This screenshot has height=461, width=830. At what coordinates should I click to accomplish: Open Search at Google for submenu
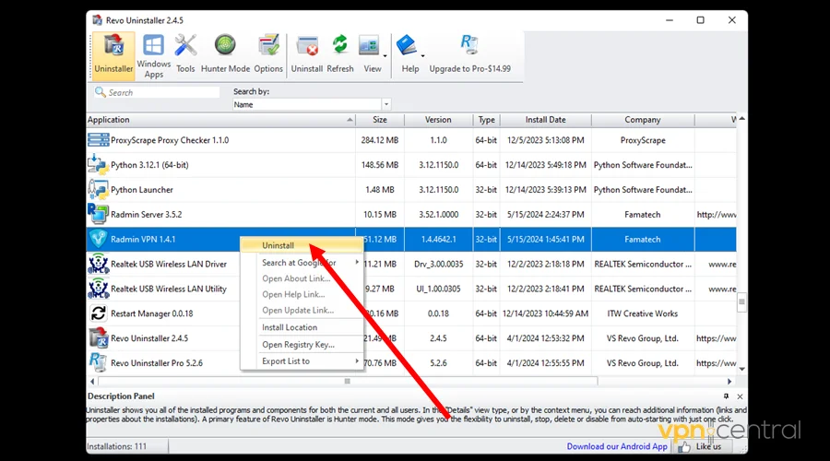tap(302, 263)
